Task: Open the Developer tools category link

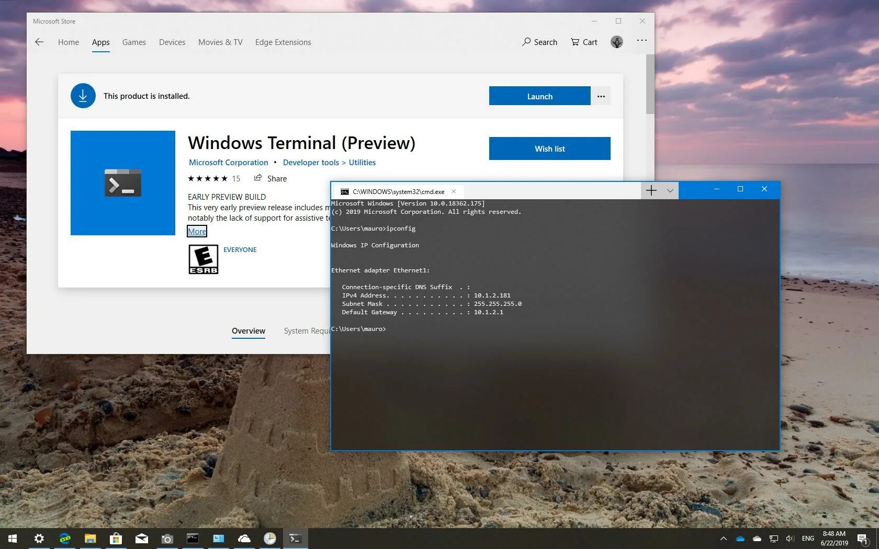Action: (x=311, y=163)
